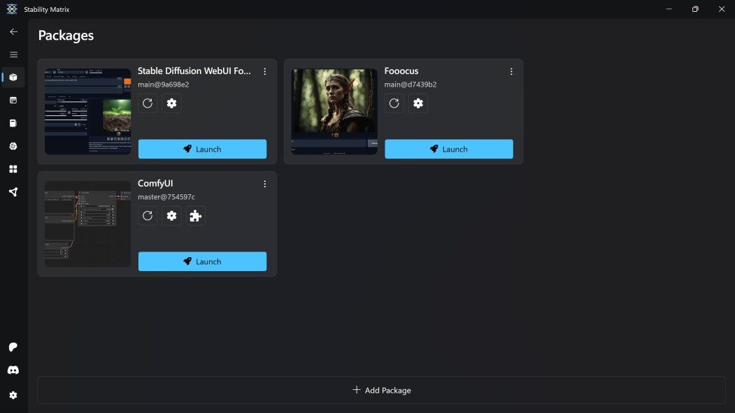Image resolution: width=735 pixels, height=413 pixels.
Task: Open the Checkpoints notebook icon in sidebar
Action: (x=13, y=123)
